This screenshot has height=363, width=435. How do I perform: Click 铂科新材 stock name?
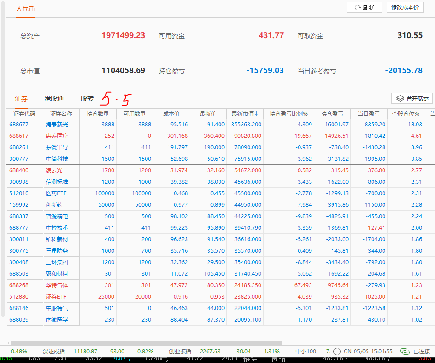click(x=57, y=239)
